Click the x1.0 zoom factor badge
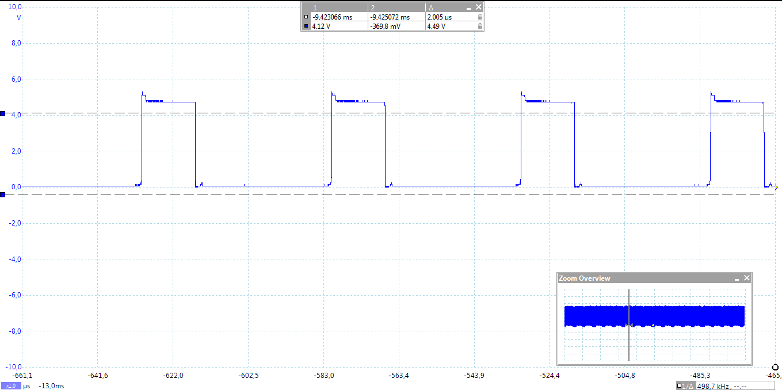This screenshot has height=390, width=782. (11, 386)
